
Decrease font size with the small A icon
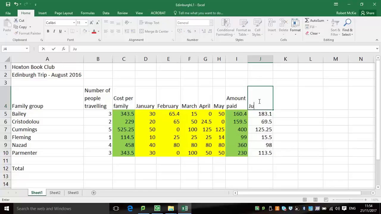(98, 23)
